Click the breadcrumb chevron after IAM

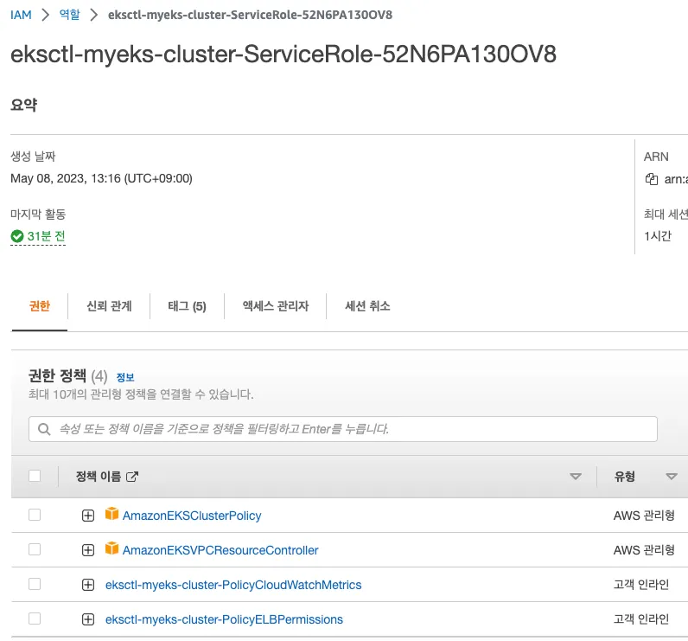click(x=45, y=15)
